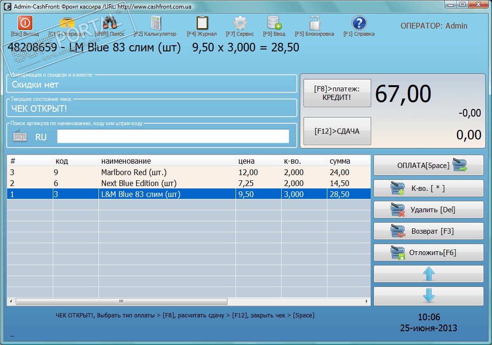Click the 10:06 clock display

pyautogui.click(x=429, y=317)
